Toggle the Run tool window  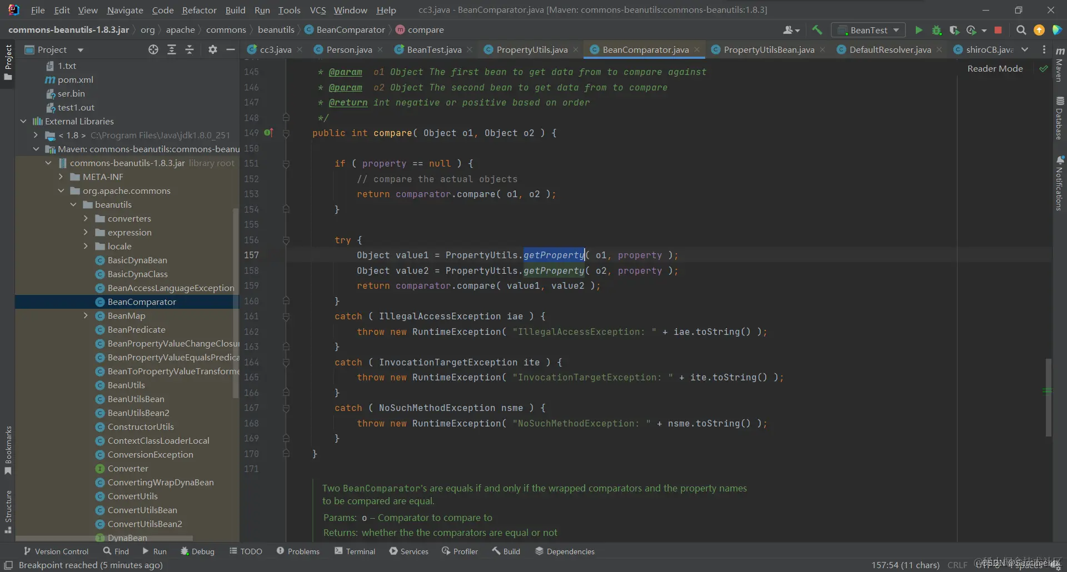point(154,551)
